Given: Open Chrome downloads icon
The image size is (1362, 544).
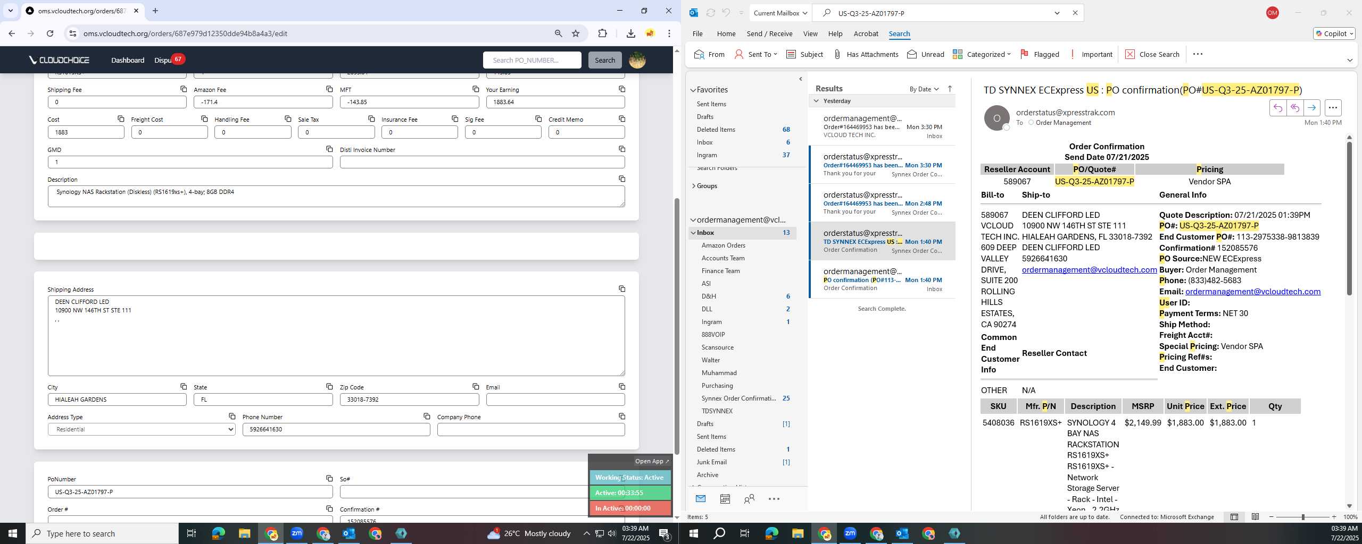Looking at the screenshot, I should coord(630,33).
